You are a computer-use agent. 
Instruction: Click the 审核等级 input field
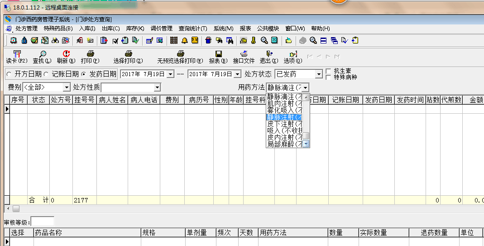(43, 222)
